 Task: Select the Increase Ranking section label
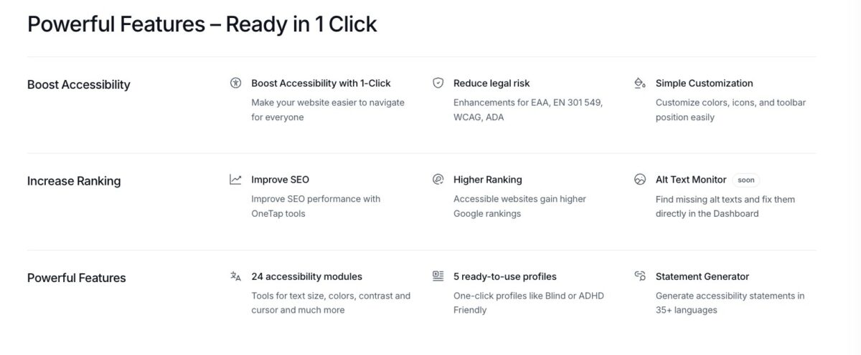74,181
